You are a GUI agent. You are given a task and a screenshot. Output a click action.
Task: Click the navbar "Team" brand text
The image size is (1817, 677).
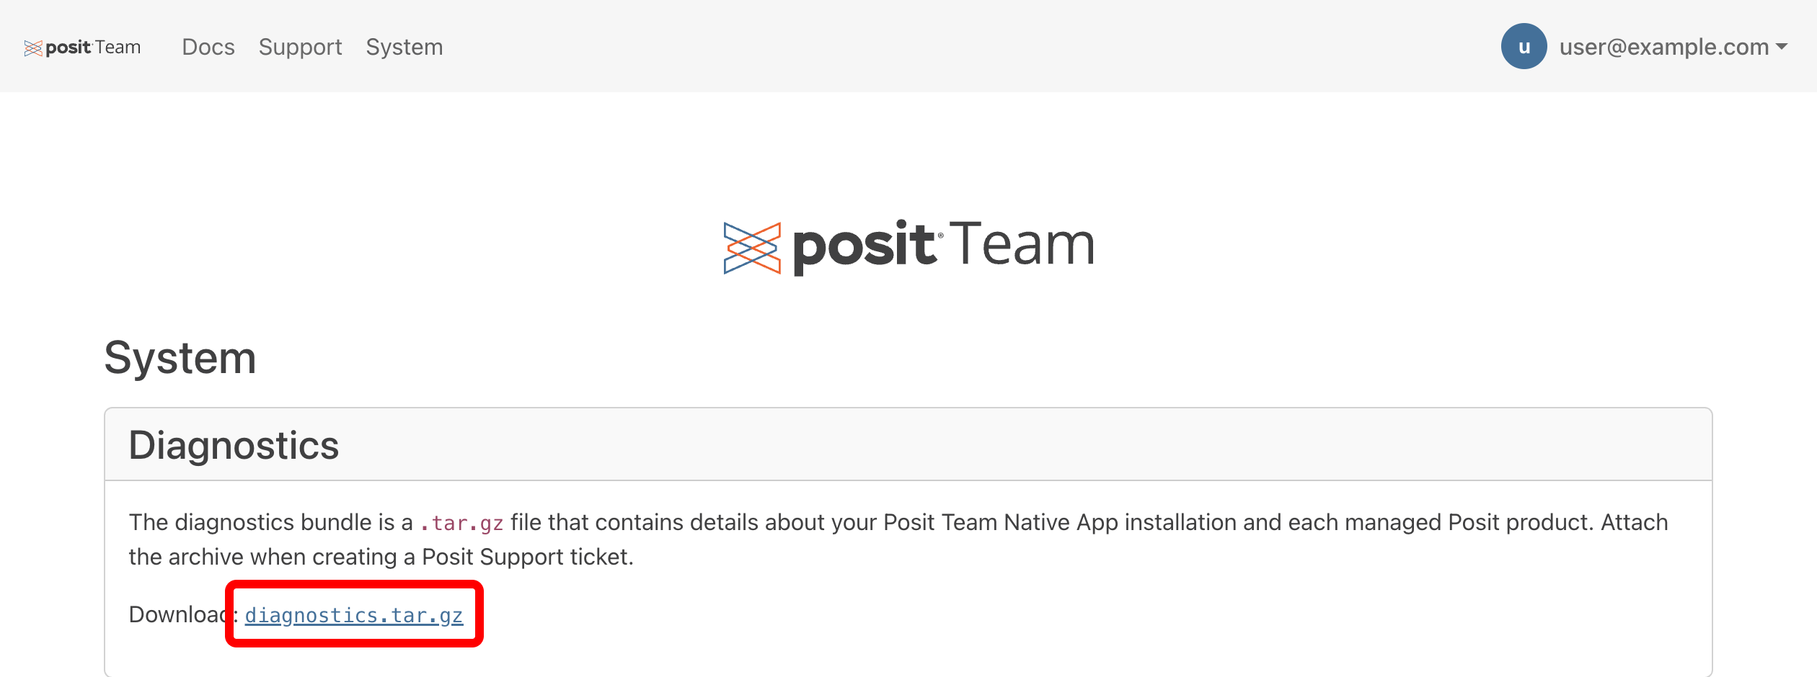click(x=118, y=48)
